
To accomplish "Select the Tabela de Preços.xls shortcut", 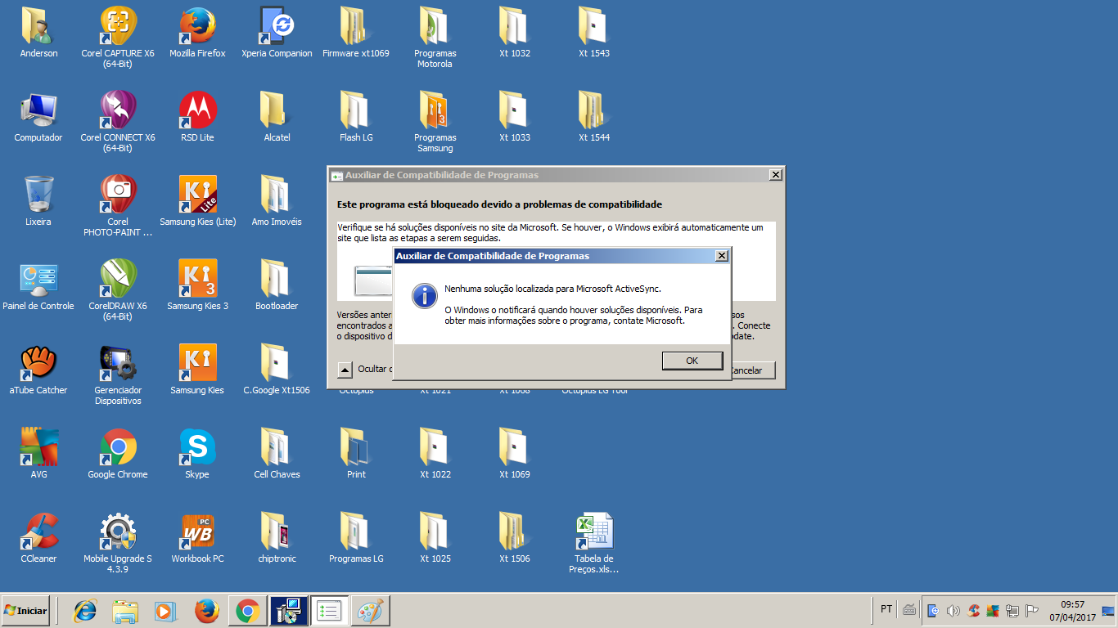I will [594, 542].
